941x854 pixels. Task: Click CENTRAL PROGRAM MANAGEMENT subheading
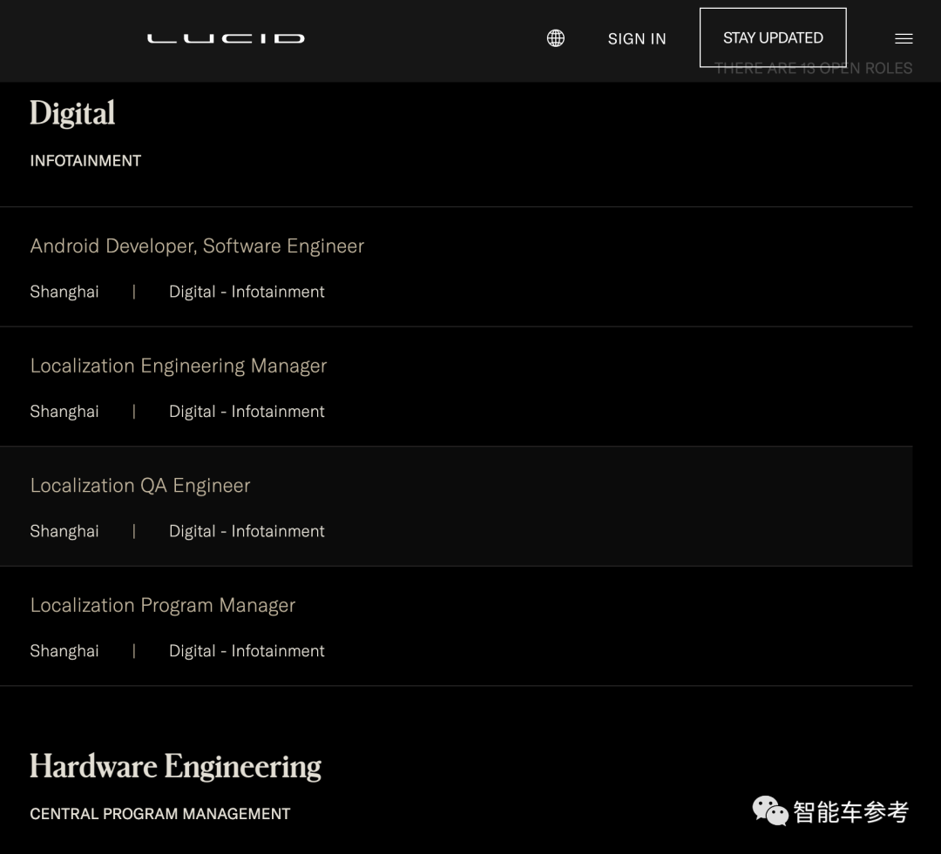[160, 814]
